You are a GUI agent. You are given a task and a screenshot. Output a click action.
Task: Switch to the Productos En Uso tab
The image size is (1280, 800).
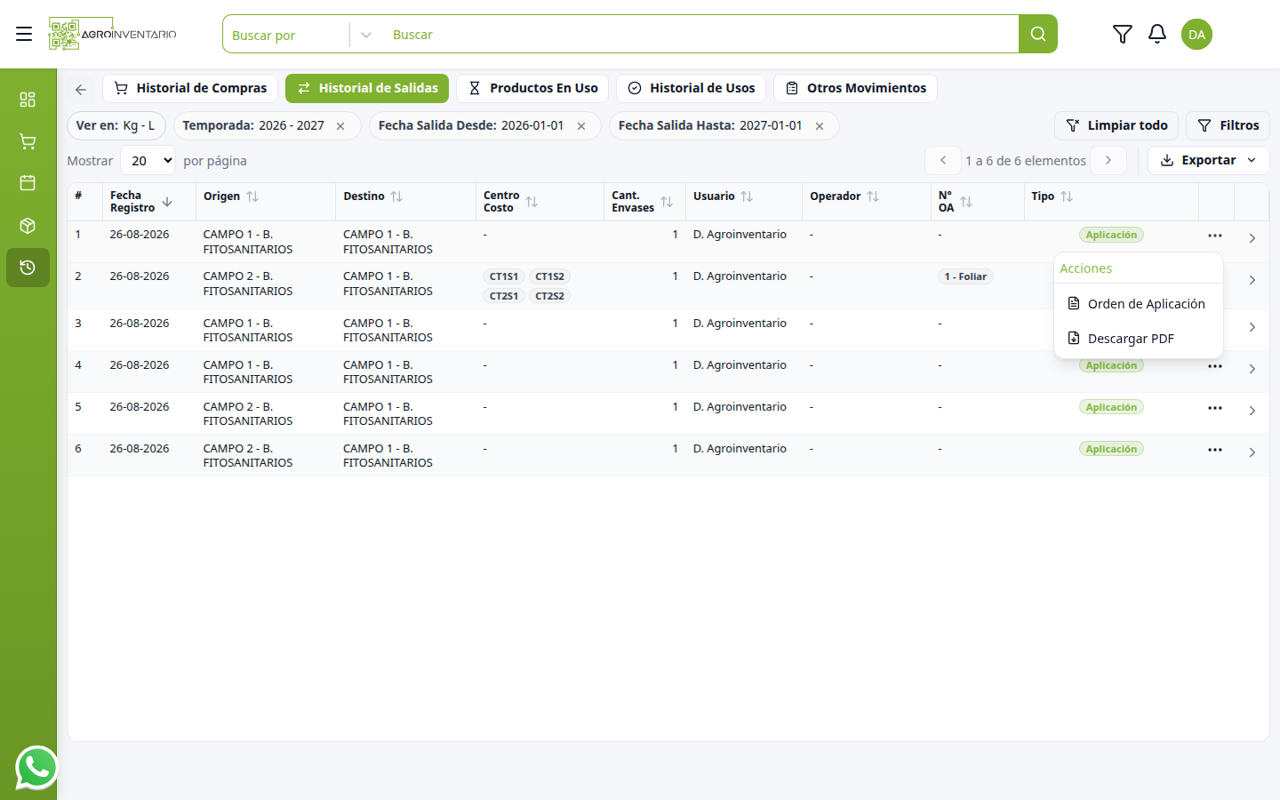click(x=532, y=88)
